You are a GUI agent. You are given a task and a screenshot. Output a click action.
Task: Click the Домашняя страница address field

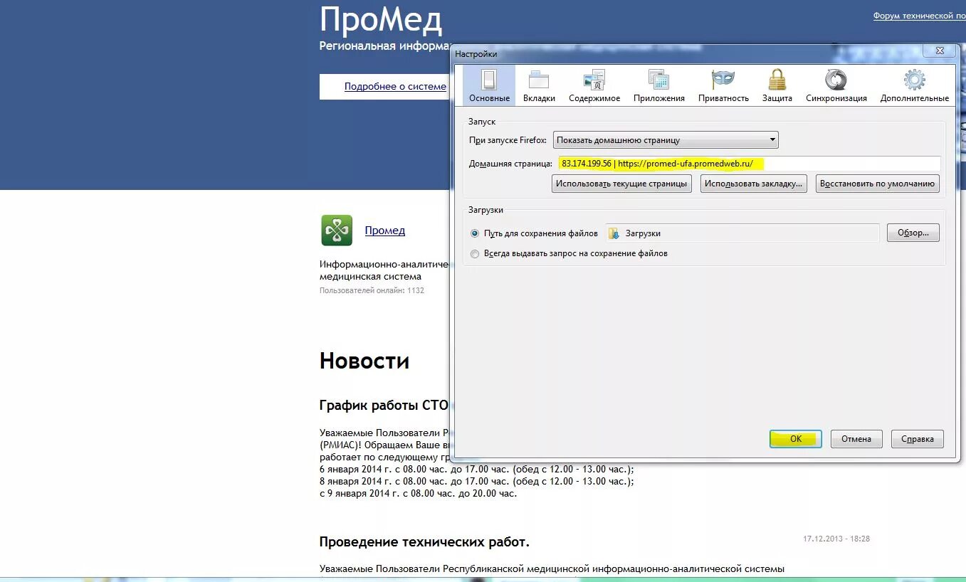coord(749,164)
